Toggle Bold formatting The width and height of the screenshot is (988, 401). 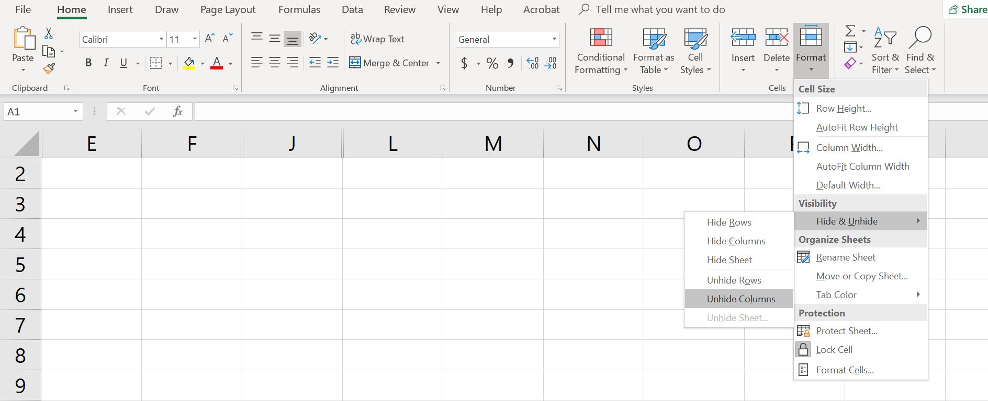coord(88,63)
